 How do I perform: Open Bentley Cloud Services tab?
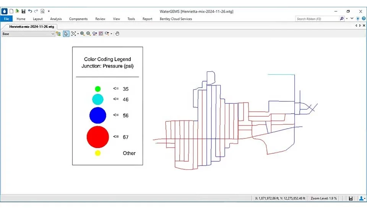176,19
